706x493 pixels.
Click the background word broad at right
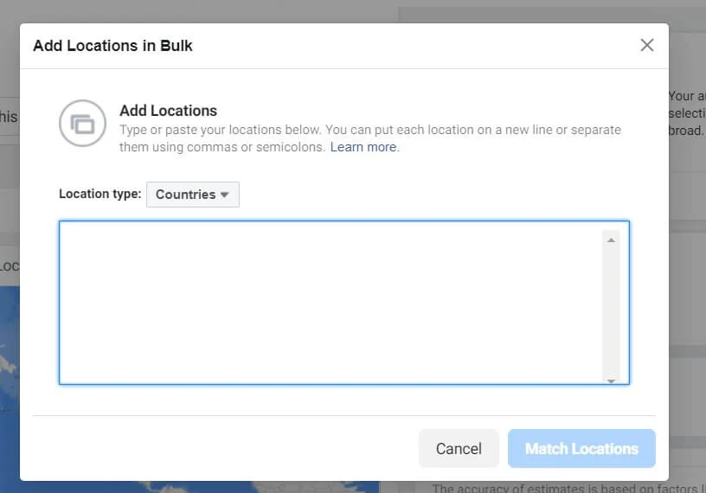pos(686,131)
